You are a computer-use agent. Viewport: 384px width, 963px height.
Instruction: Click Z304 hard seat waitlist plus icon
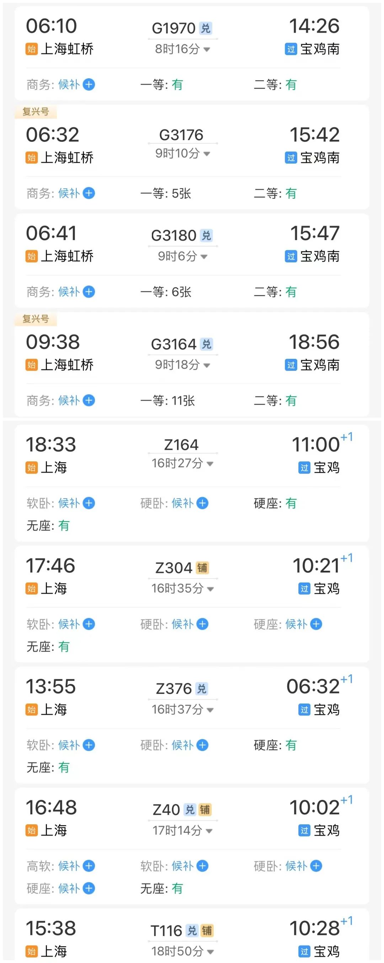coord(316,624)
